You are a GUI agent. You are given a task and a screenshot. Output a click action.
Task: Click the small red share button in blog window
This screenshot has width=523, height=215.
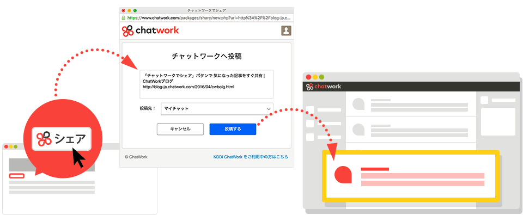pyautogui.click(x=17, y=176)
